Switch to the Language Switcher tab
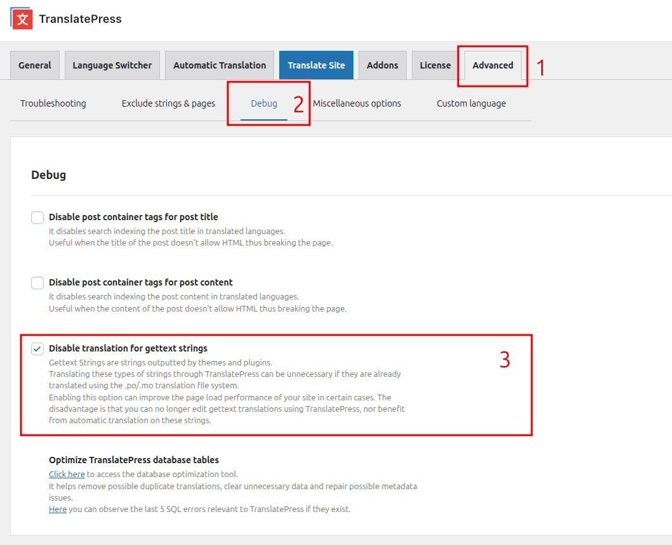 coord(112,65)
